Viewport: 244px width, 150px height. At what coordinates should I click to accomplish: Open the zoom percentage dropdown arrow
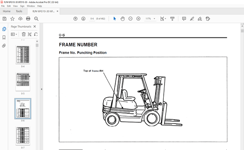154,19
